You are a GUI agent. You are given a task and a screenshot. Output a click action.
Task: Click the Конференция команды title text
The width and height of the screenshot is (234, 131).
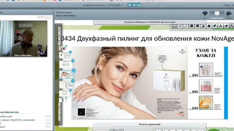point(103,5)
